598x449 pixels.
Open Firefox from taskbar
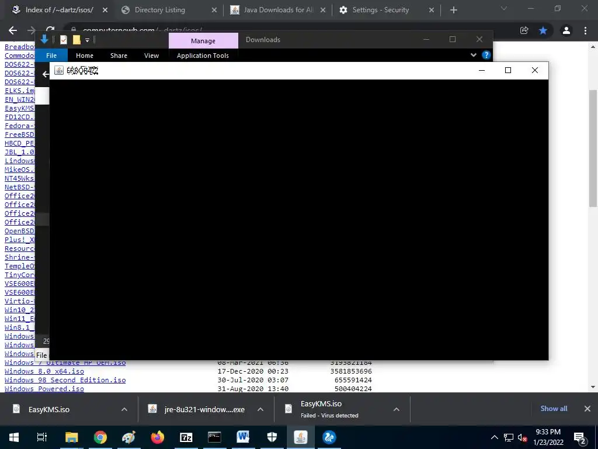[x=157, y=437]
